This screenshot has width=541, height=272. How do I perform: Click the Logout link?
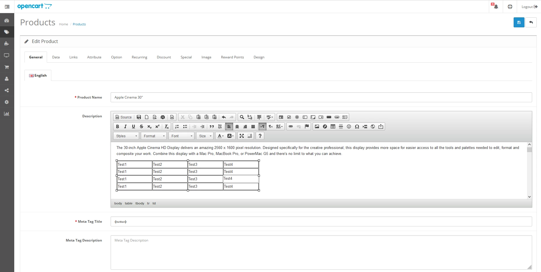[x=529, y=7]
